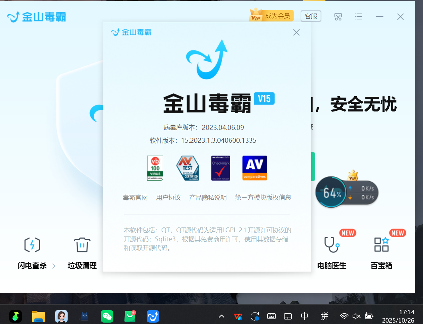The width and height of the screenshot is (423, 324).
Task: Toggle the 中 input language indicator
Action: coord(304,316)
